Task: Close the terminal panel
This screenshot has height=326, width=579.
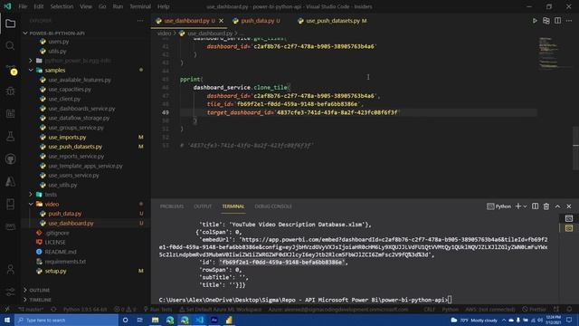Action: click(569, 206)
